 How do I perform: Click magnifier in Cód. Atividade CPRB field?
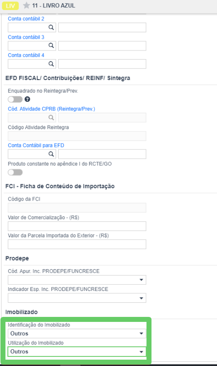pyautogui.click(x=51, y=117)
